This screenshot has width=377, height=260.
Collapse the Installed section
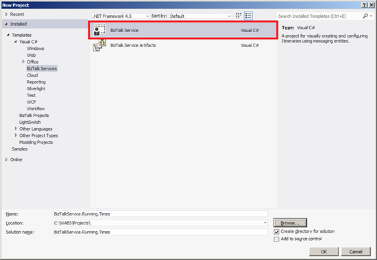[x=6, y=24]
